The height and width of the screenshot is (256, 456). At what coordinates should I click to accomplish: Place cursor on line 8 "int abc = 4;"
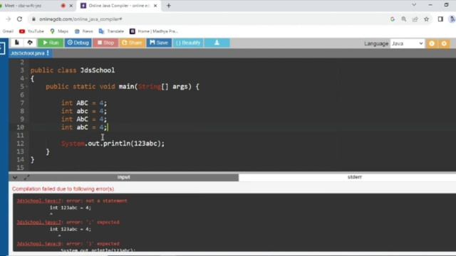(84, 111)
